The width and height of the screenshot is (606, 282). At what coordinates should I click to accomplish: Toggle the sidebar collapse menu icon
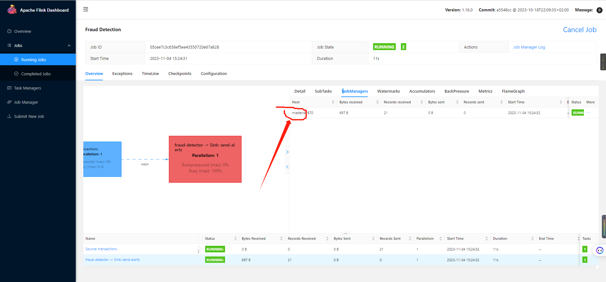(86, 9)
